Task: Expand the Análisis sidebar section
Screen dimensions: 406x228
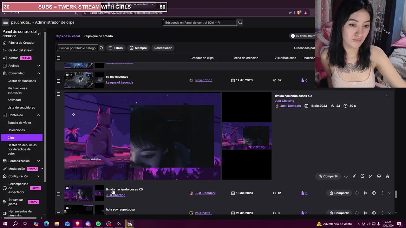Action: 39,66
